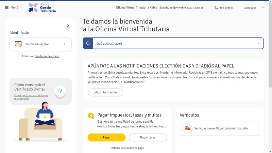Click the 'Pagar impuestos, tasas y multas' heading

130,115
